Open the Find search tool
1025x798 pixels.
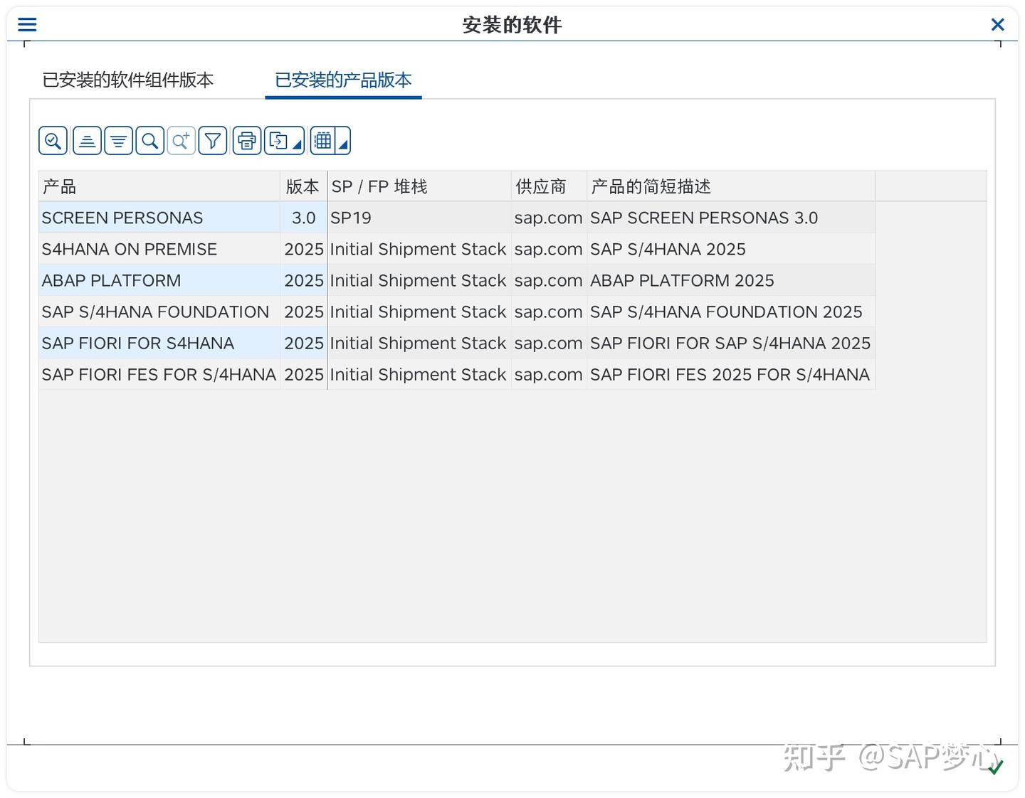(x=149, y=141)
